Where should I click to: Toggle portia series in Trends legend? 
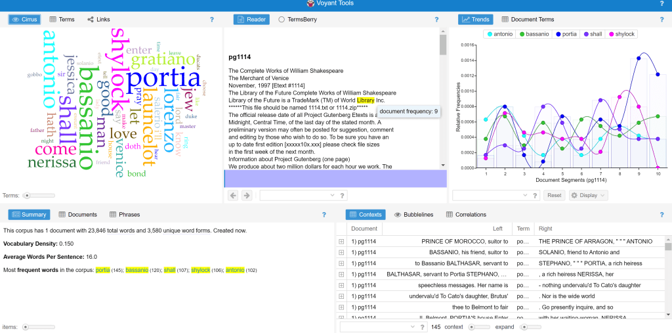pyautogui.click(x=566, y=34)
